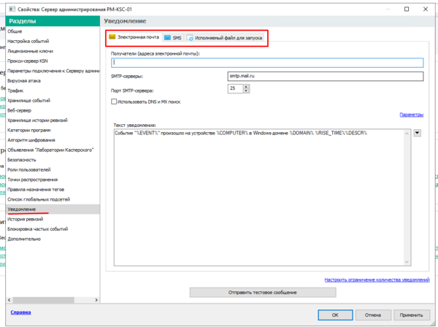Screen dimensions: 438x327
Task: Select Точки распространения section
Action: click(x=53, y=180)
